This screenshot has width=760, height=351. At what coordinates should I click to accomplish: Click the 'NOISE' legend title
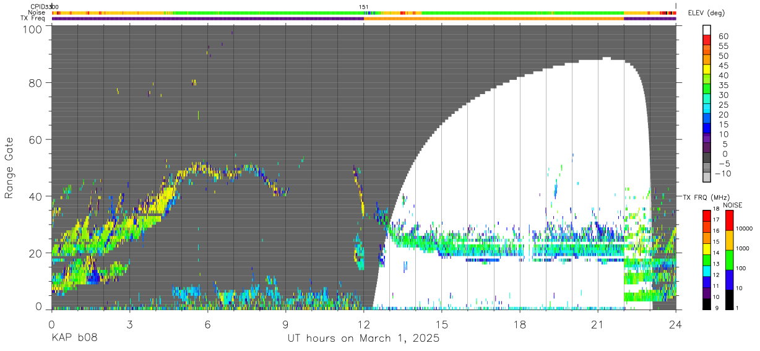pos(733,205)
